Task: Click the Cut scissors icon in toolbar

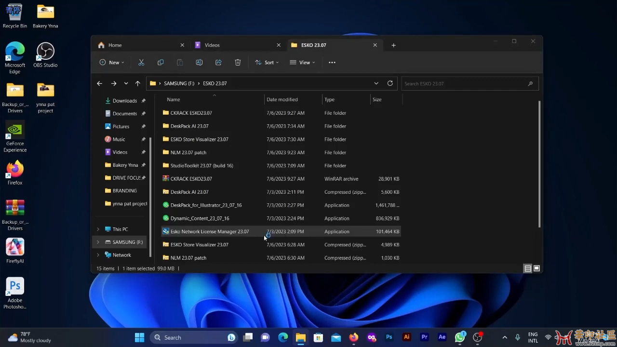Action: pyautogui.click(x=141, y=63)
